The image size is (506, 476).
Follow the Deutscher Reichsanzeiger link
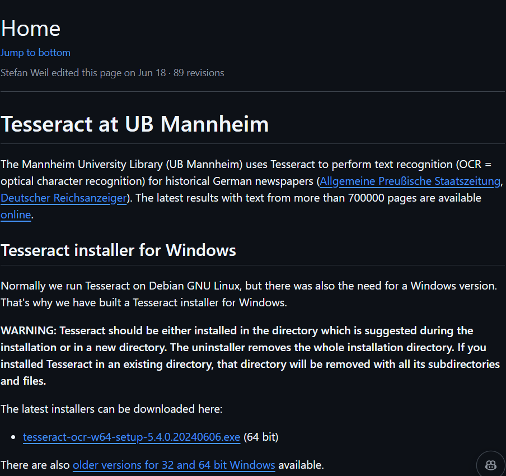tap(64, 198)
